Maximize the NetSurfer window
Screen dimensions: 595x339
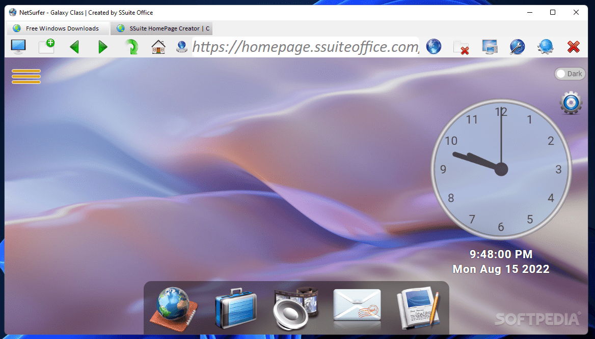553,13
